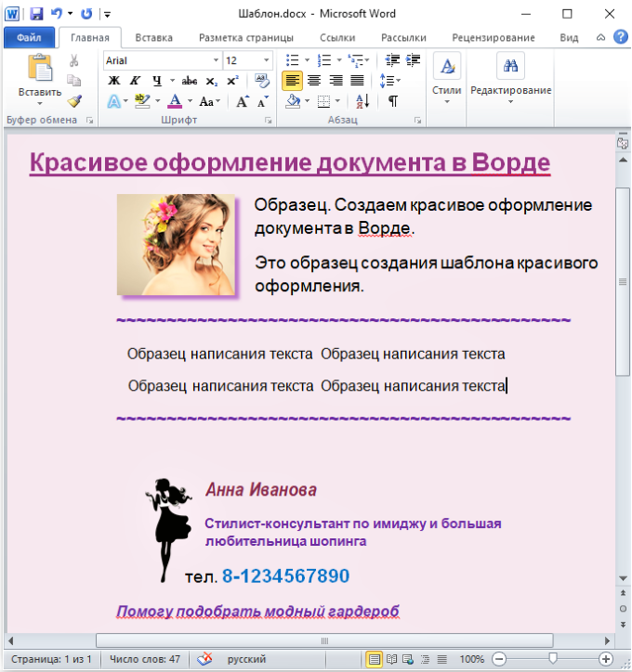Expand the Styles gallery dropdown

click(x=447, y=79)
